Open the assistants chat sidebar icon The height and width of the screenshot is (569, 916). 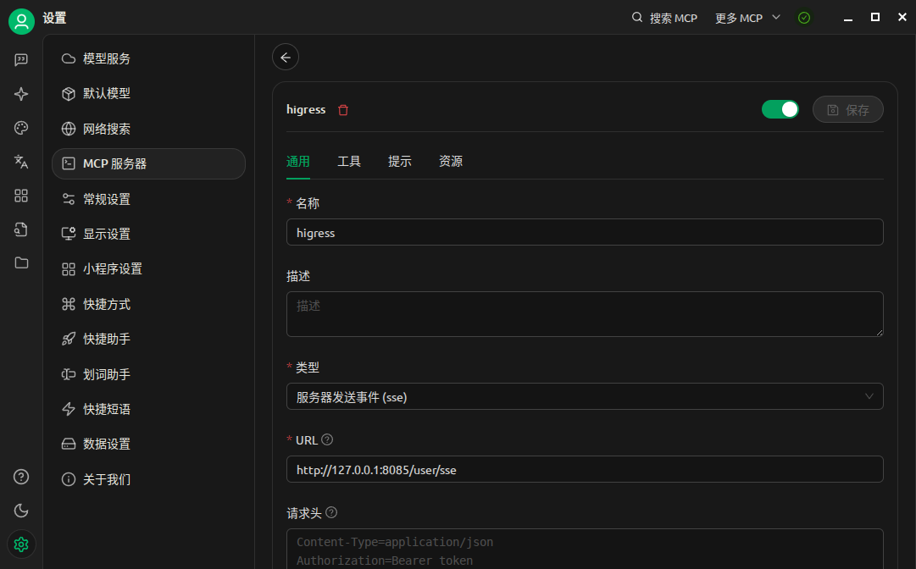(x=21, y=59)
